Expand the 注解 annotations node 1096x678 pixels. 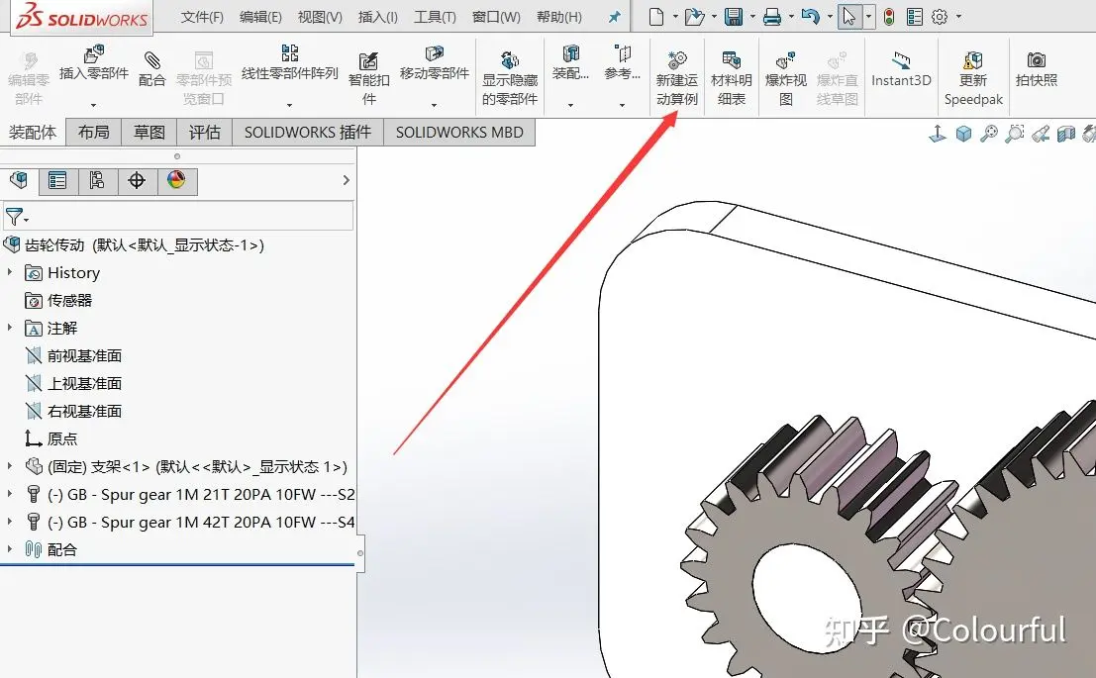coord(10,327)
